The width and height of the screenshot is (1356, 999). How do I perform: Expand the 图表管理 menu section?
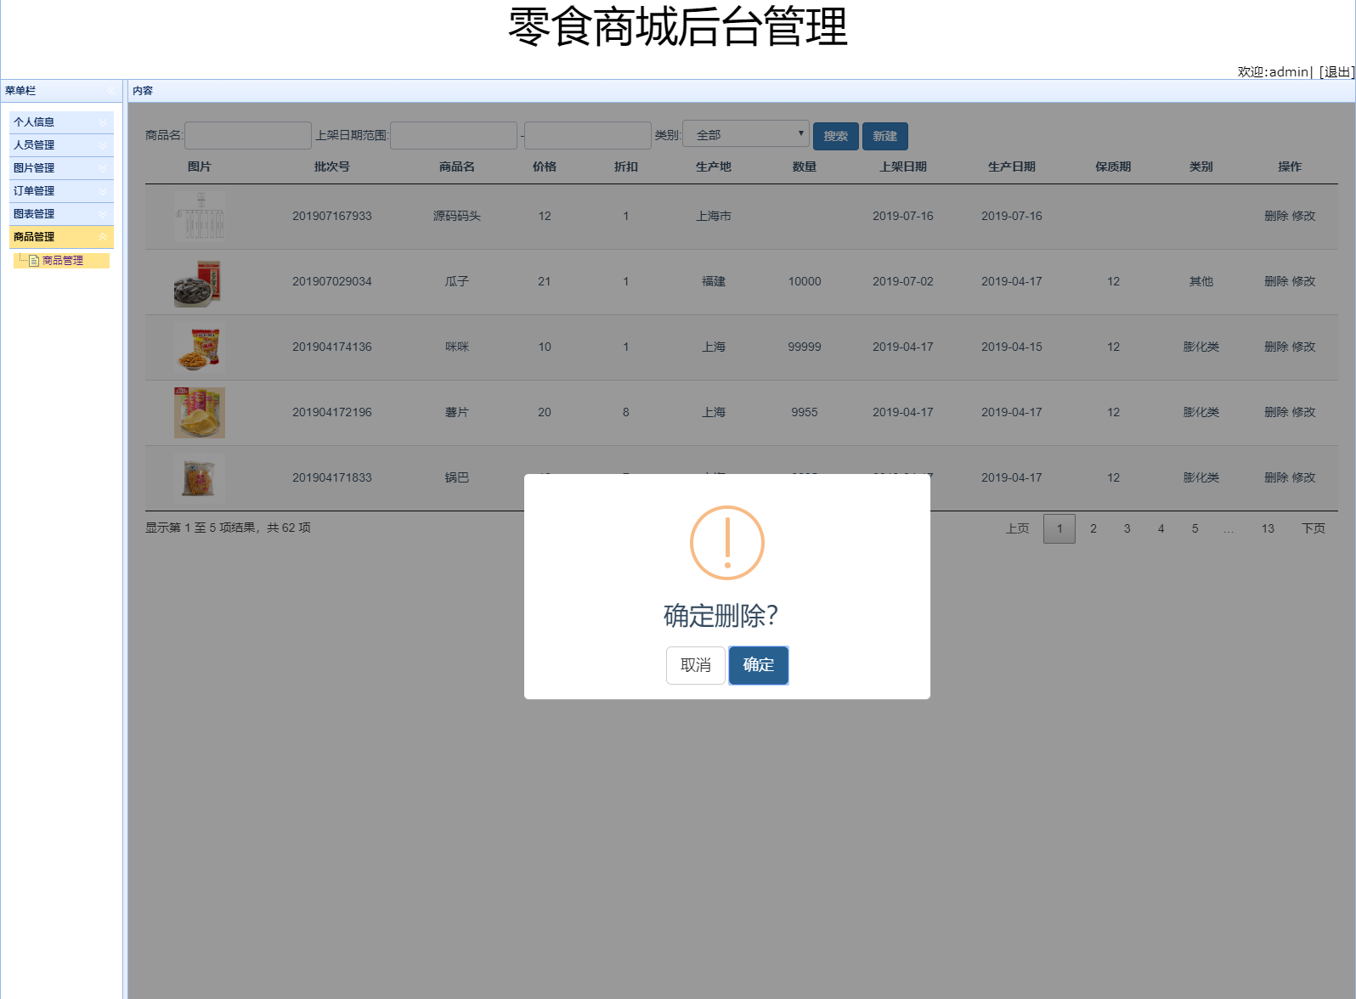(x=61, y=214)
